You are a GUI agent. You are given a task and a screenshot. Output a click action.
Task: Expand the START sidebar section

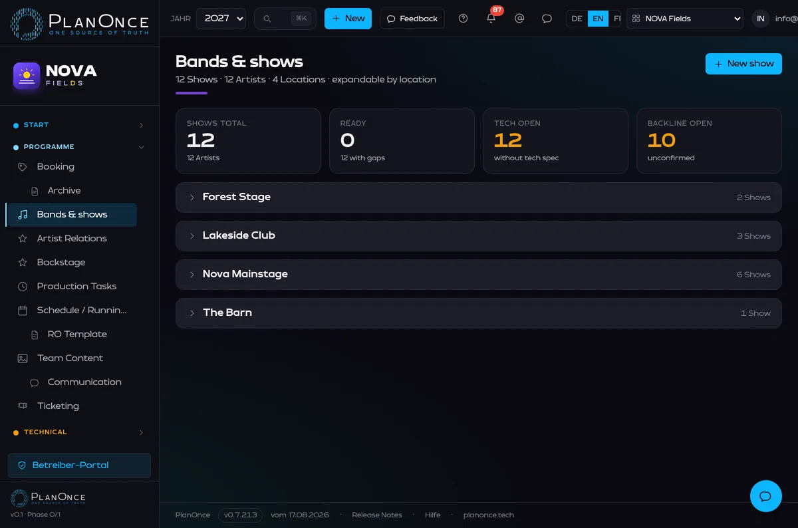pyautogui.click(x=79, y=125)
